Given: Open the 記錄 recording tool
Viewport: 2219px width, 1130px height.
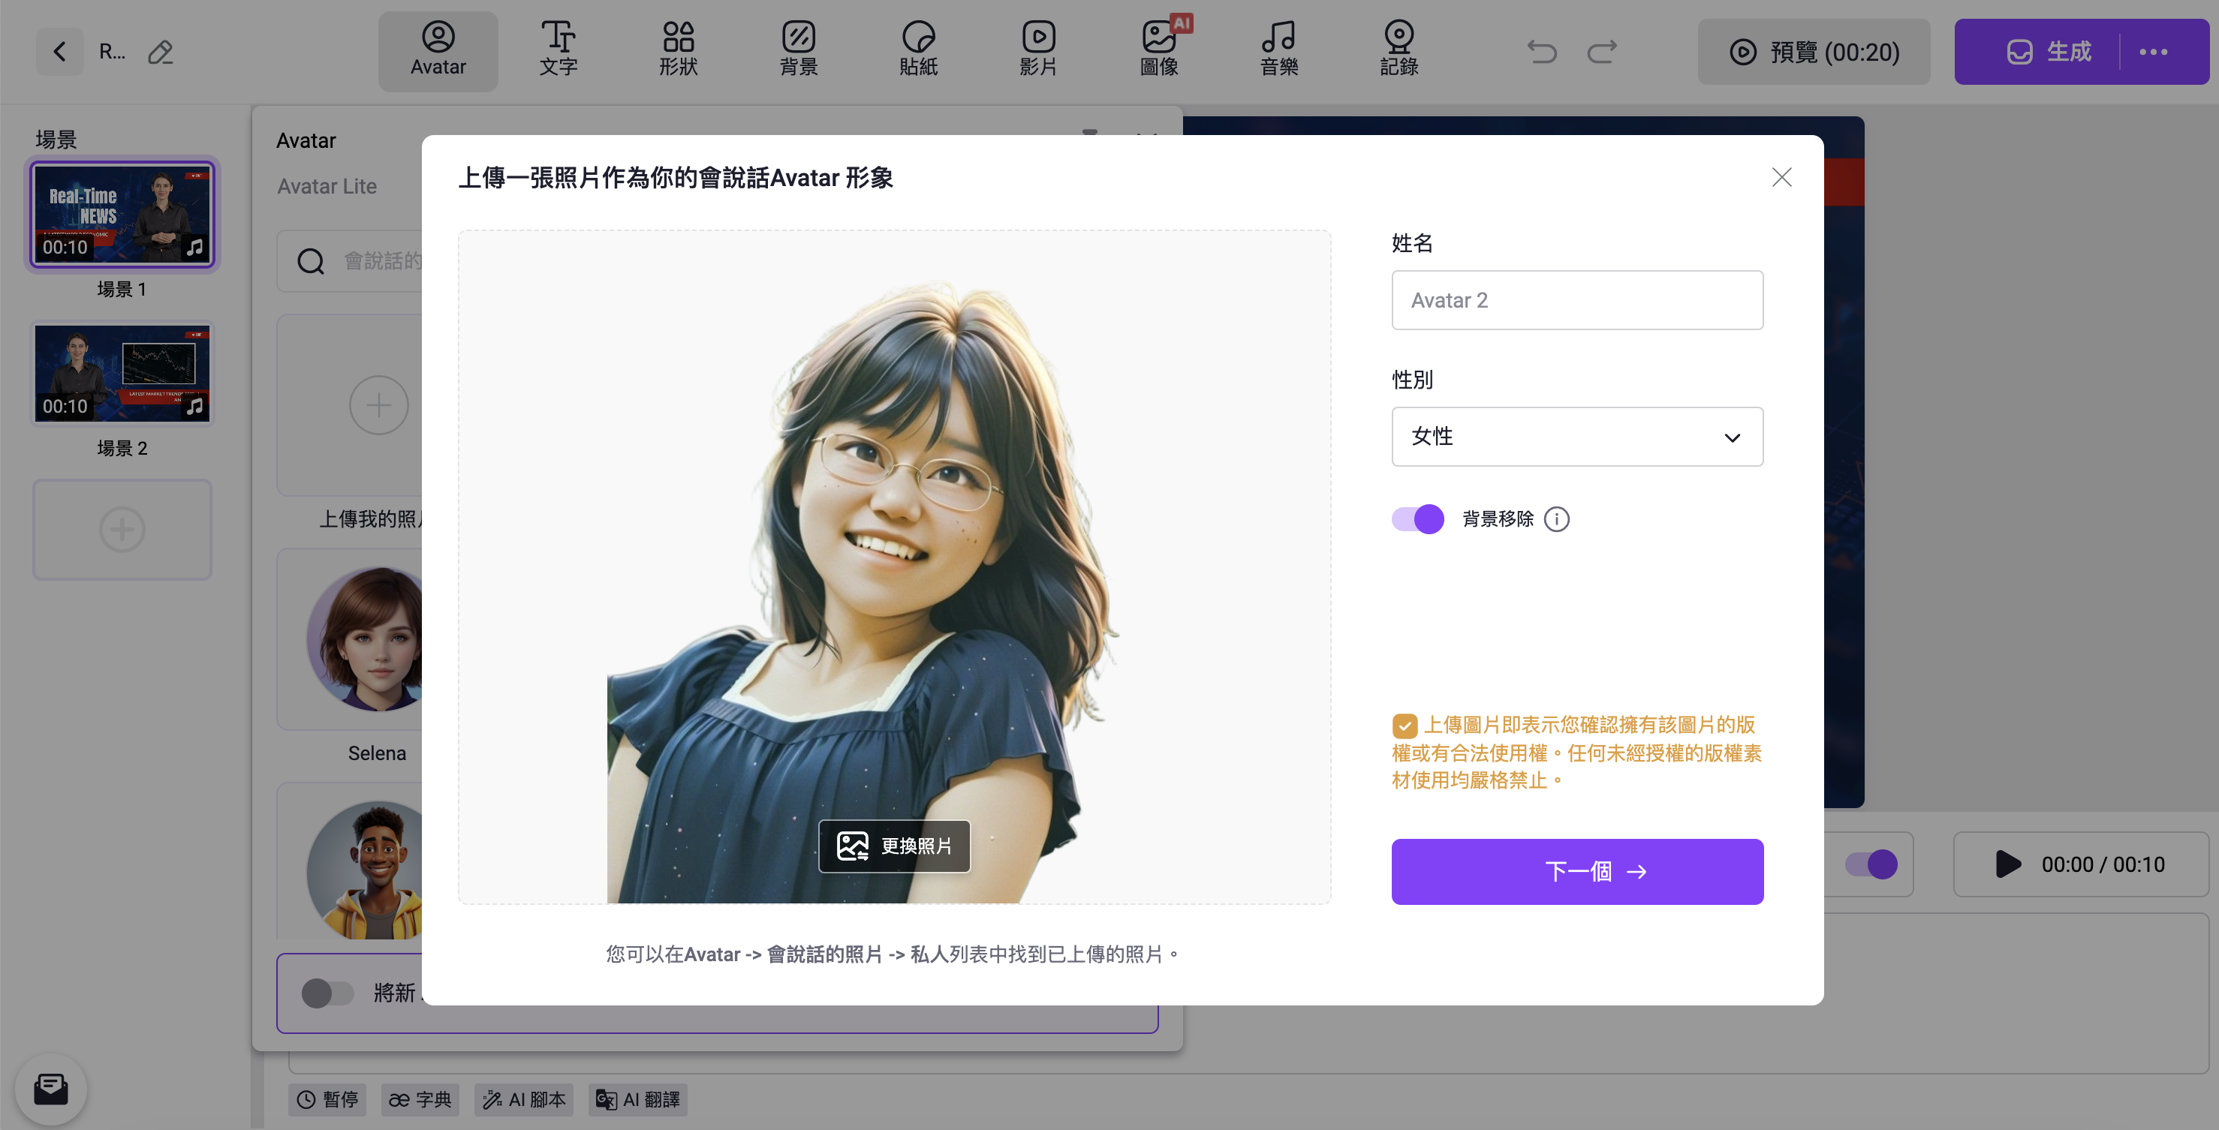Looking at the screenshot, I should (x=1399, y=50).
